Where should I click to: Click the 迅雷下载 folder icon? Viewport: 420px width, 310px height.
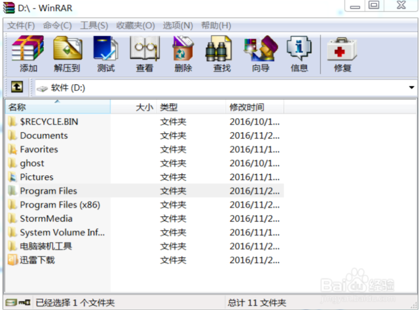[x=13, y=260]
